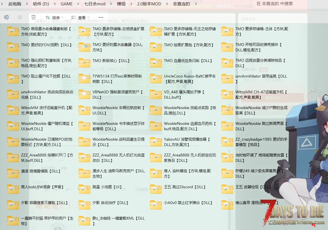The image size is (328, 230).
Task: Select folder icon of TMO 高级露水收集器重制版
Action: coord(13,31)
